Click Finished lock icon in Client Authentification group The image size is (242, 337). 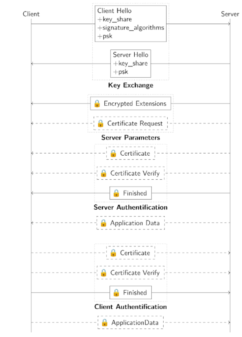point(116,293)
